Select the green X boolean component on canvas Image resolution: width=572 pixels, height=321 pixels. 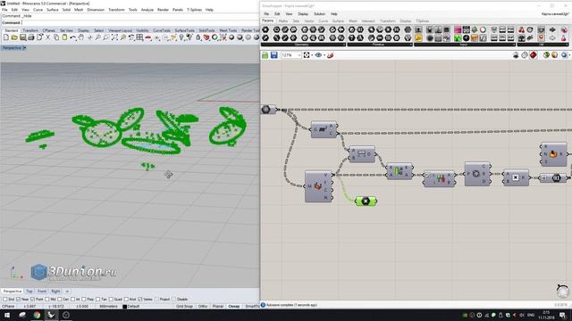click(366, 201)
